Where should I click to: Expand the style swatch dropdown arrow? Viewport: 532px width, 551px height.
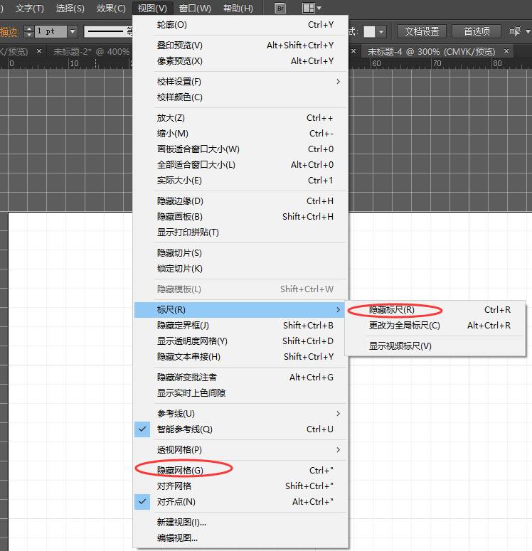tap(382, 31)
